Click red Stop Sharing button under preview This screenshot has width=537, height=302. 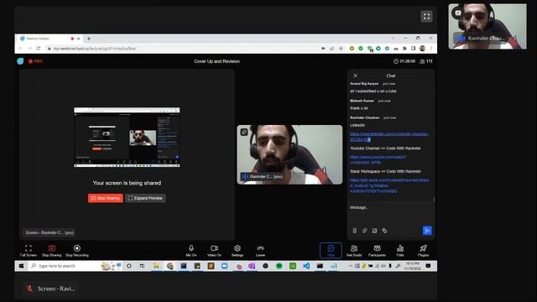click(x=106, y=198)
